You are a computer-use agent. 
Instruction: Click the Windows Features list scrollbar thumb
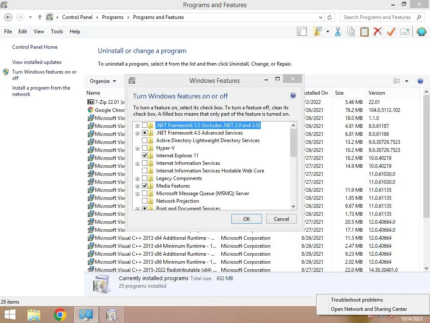tap(293, 143)
